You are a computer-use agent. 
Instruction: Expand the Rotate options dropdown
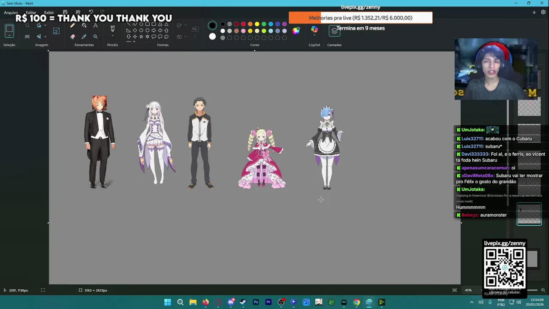[45, 26]
